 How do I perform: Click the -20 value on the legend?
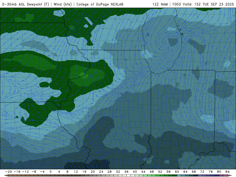9,172
